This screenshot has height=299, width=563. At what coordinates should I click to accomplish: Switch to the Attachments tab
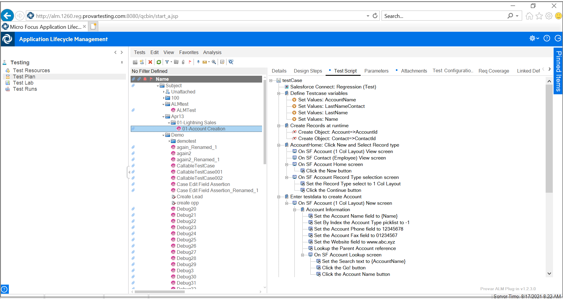pos(414,71)
